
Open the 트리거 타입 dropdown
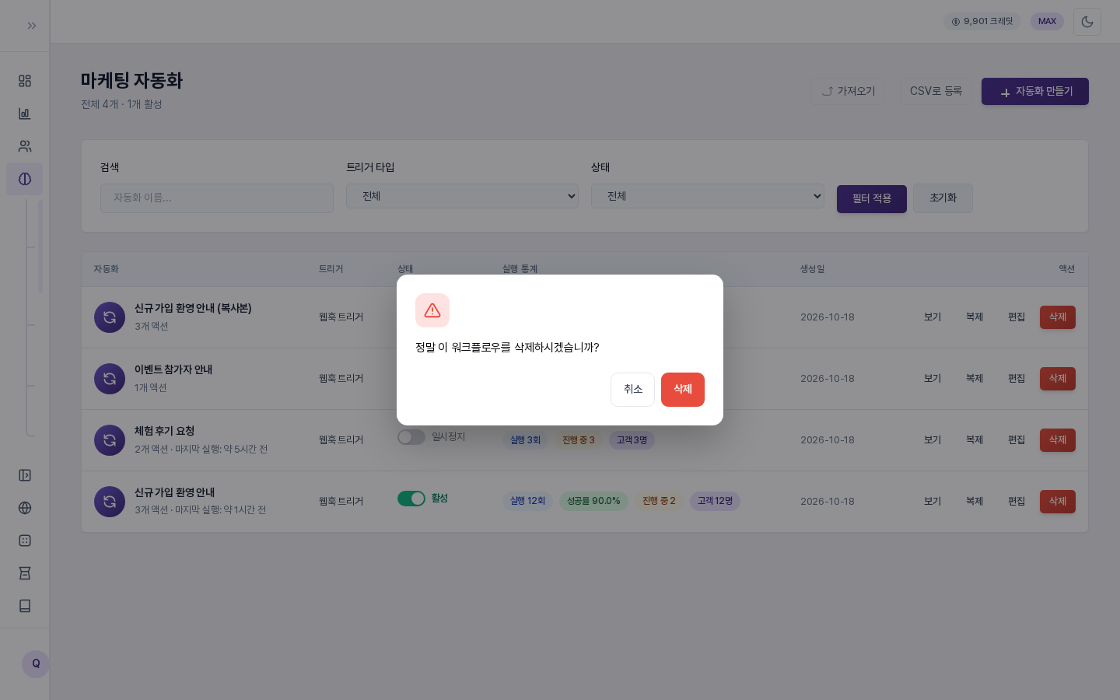462,196
